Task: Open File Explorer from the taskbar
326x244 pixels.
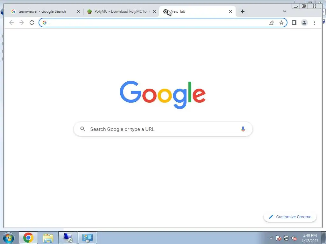Action: (x=48, y=238)
